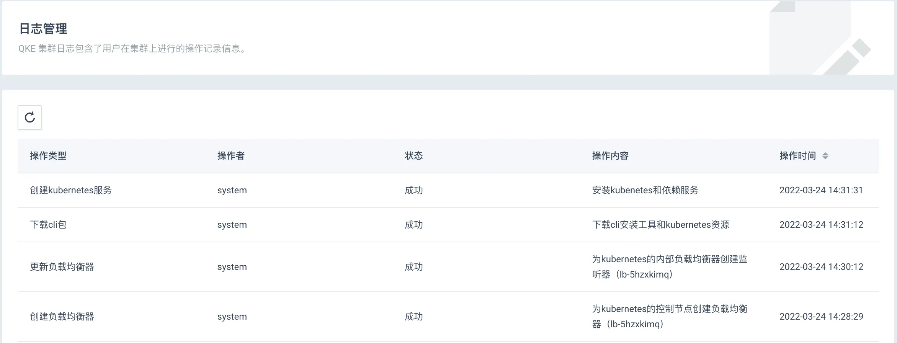Screen dimensions: 897x343
Task: Click timestamp 2022-03-24 14:31:12
Action: tap(821, 225)
